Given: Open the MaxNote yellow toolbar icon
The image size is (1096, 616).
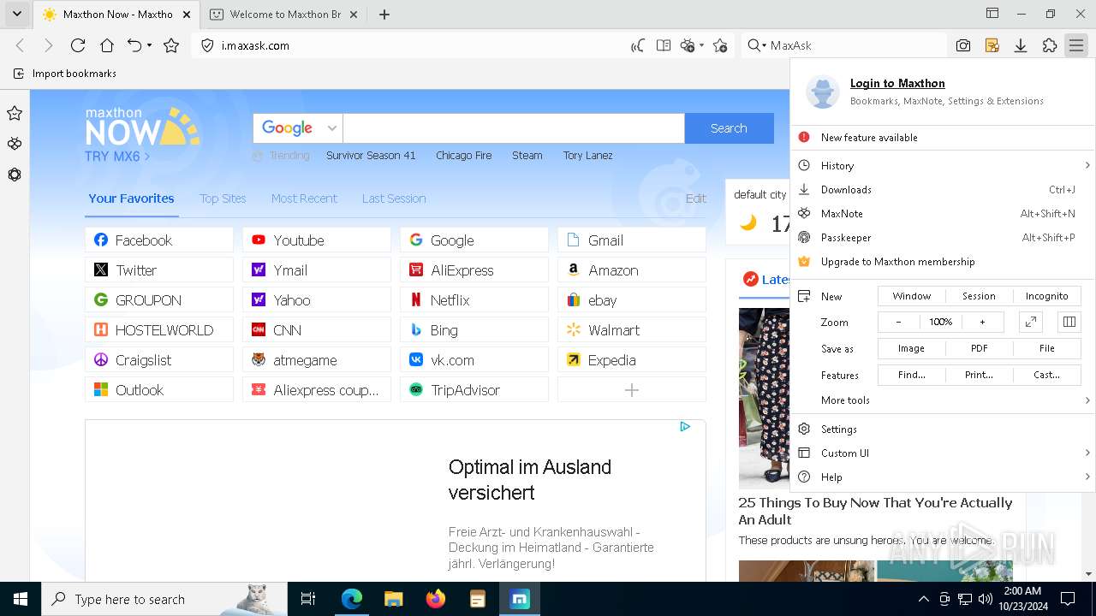Looking at the screenshot, I should point(992,45).
